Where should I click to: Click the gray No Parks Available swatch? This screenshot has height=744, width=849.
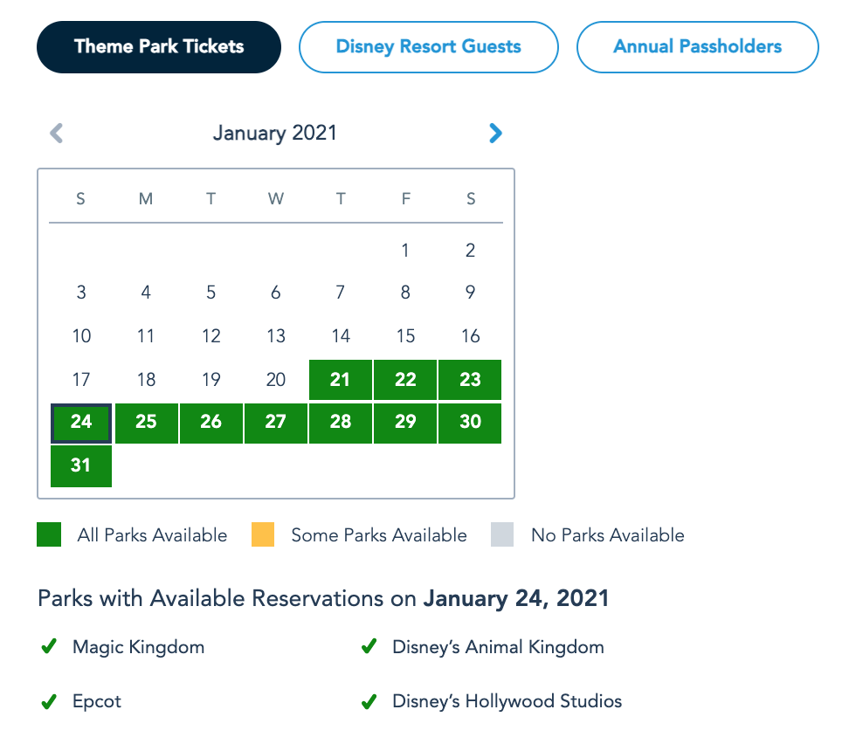502,534
